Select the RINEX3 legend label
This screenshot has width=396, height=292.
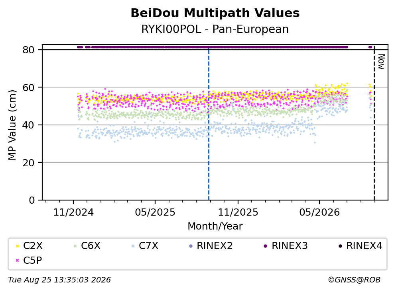[290, 246]
